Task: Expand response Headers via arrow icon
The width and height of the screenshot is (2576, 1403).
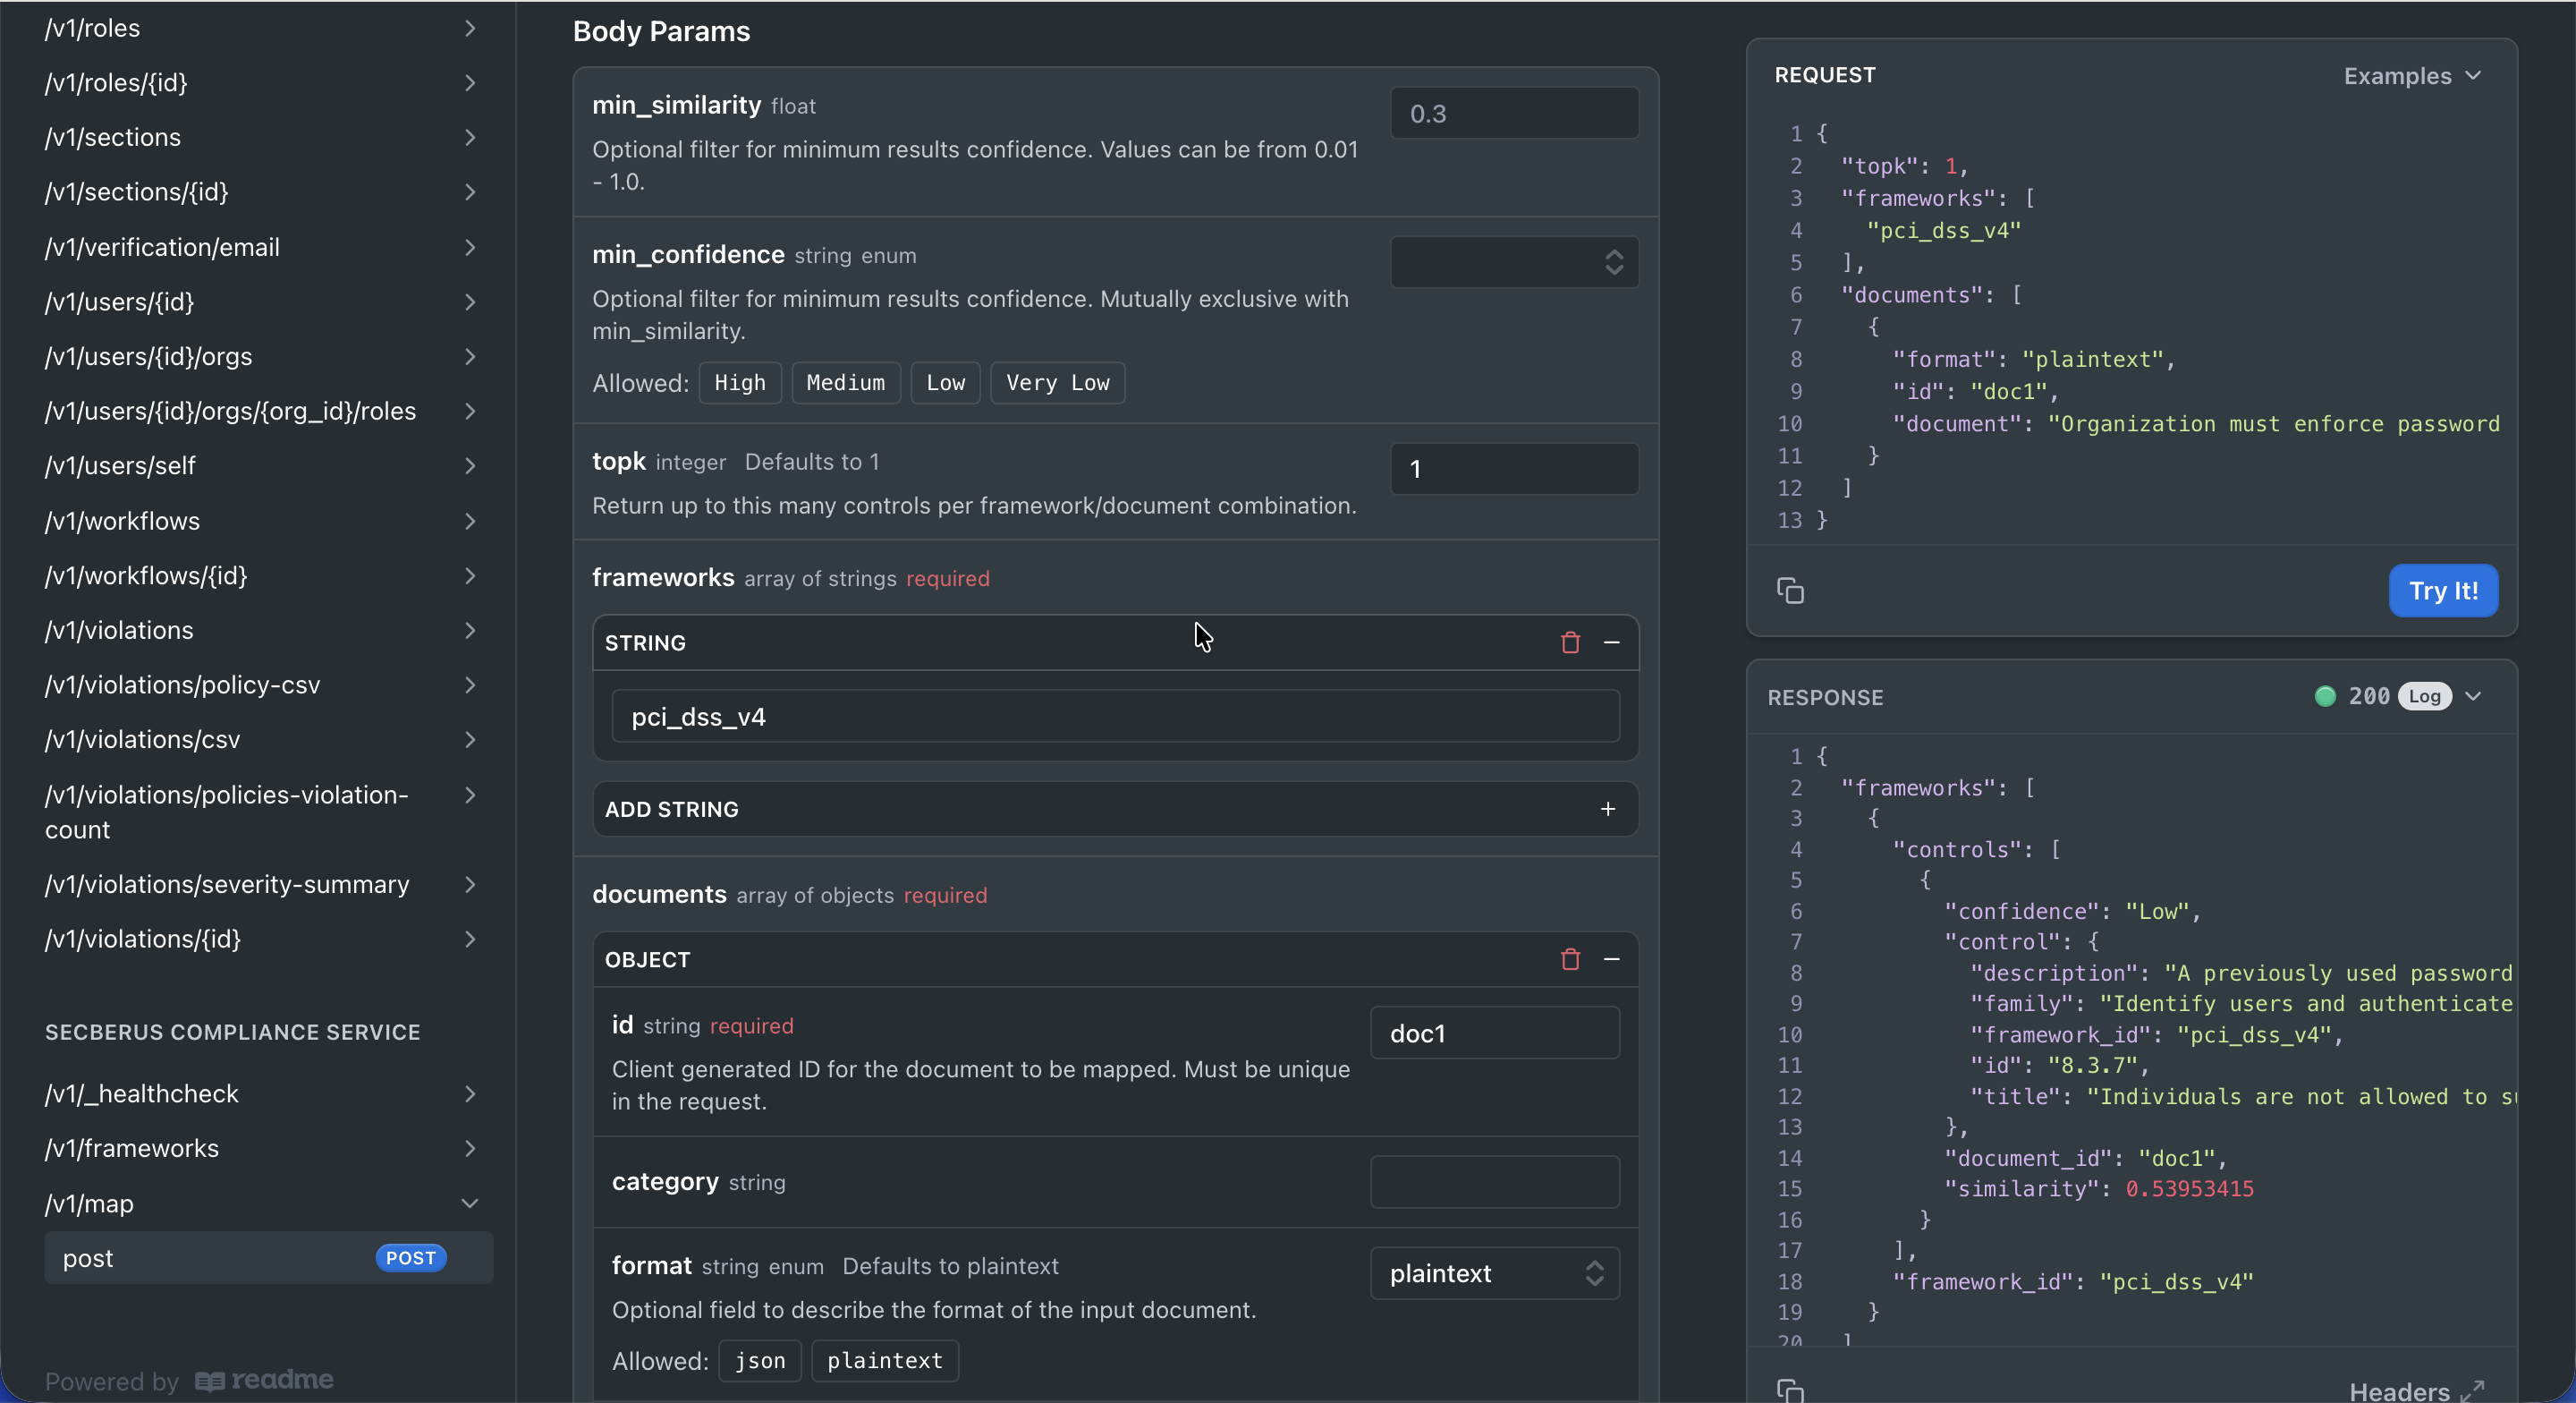Action: coord(2471,1391)
